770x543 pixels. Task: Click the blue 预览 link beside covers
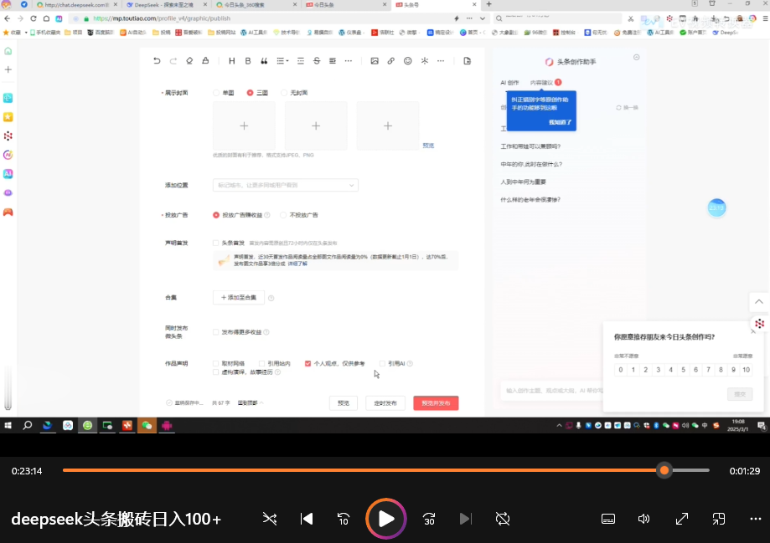[x=428, y=146]
